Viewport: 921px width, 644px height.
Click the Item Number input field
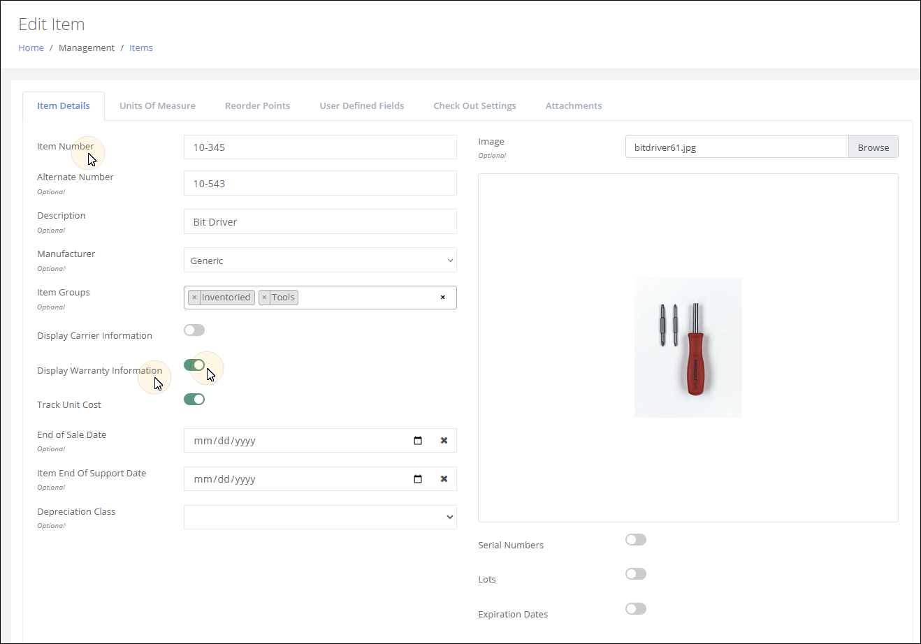(x=320, y=147)
